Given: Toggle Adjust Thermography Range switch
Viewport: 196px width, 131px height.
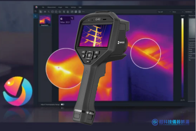Looking at the screenshot, I should click(x=62, y=104).
